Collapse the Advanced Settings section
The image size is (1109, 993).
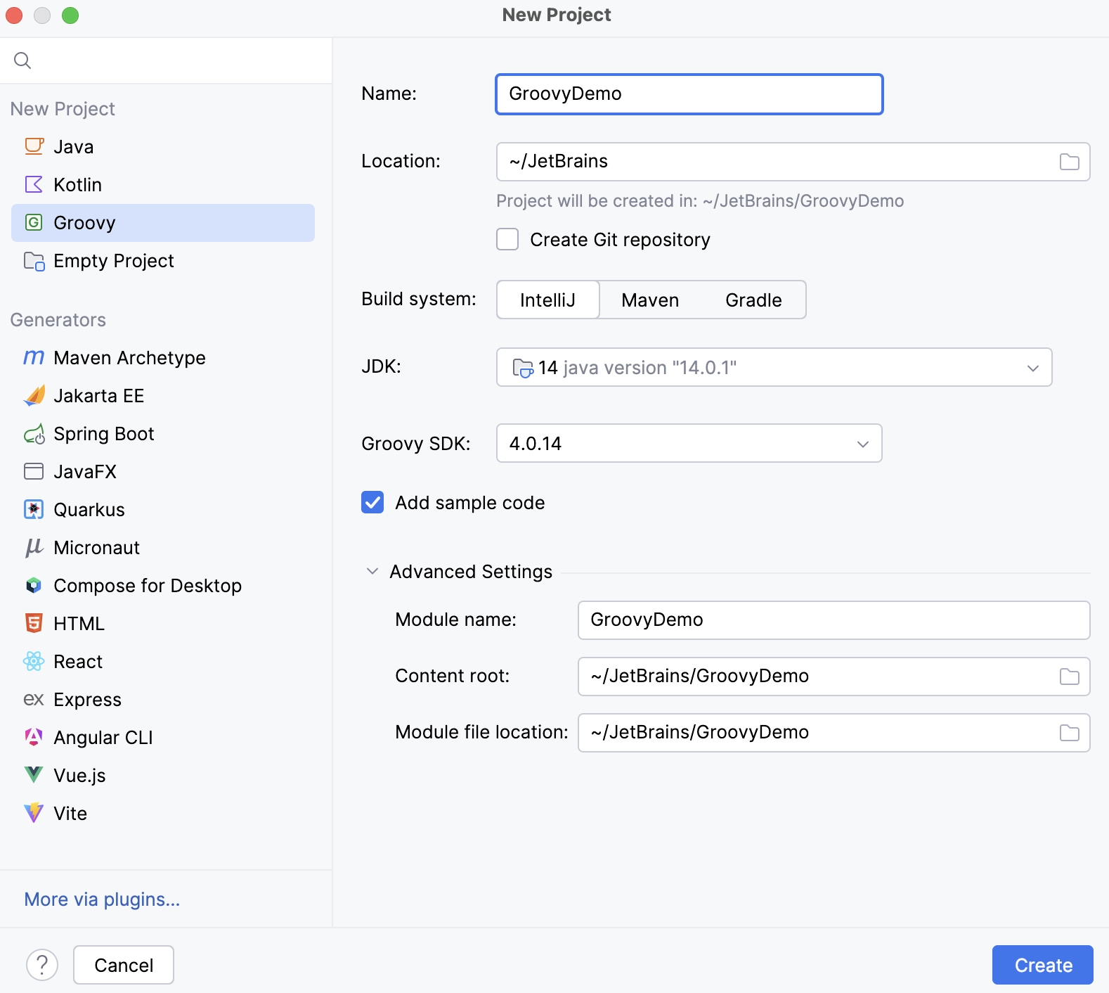(372, 572)
